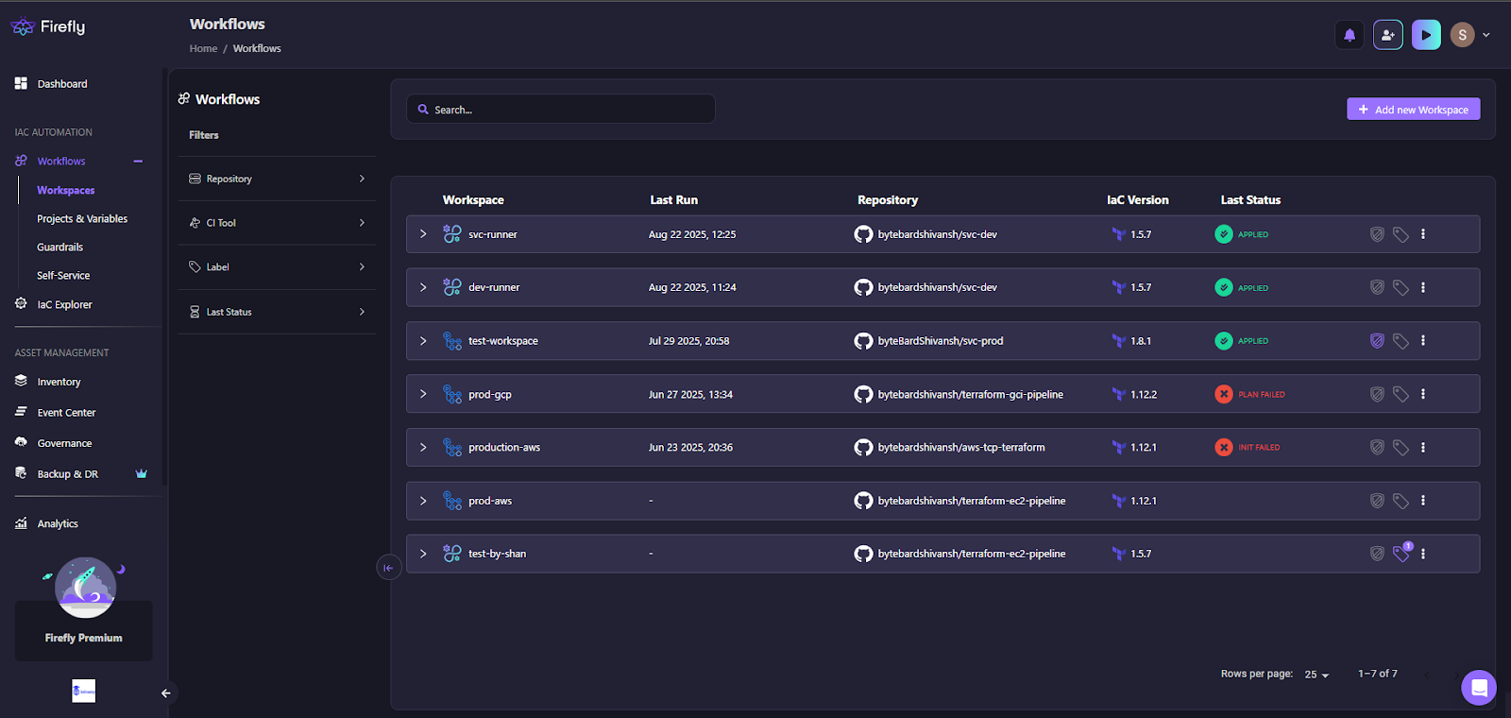Click the production-aws workspace name
The height and width of the screenshot is (718, 1511).
[x=504, y=447]
